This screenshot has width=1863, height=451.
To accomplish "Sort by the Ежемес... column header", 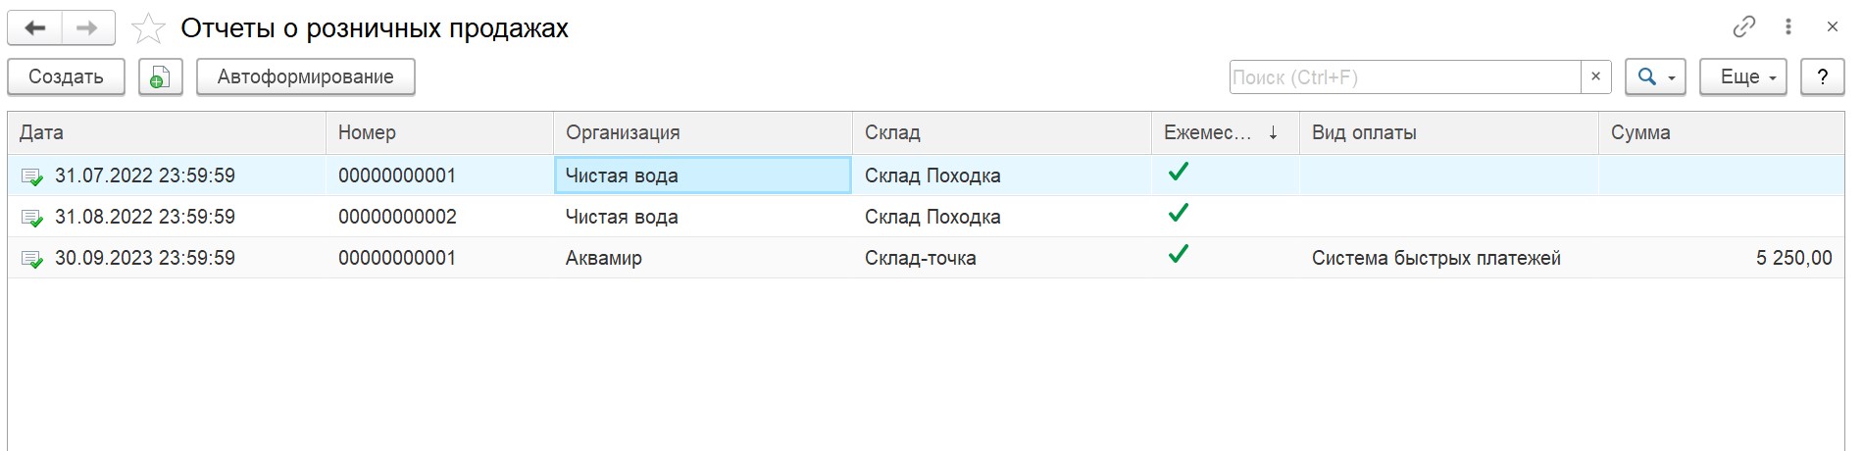I will [1225, 132].
